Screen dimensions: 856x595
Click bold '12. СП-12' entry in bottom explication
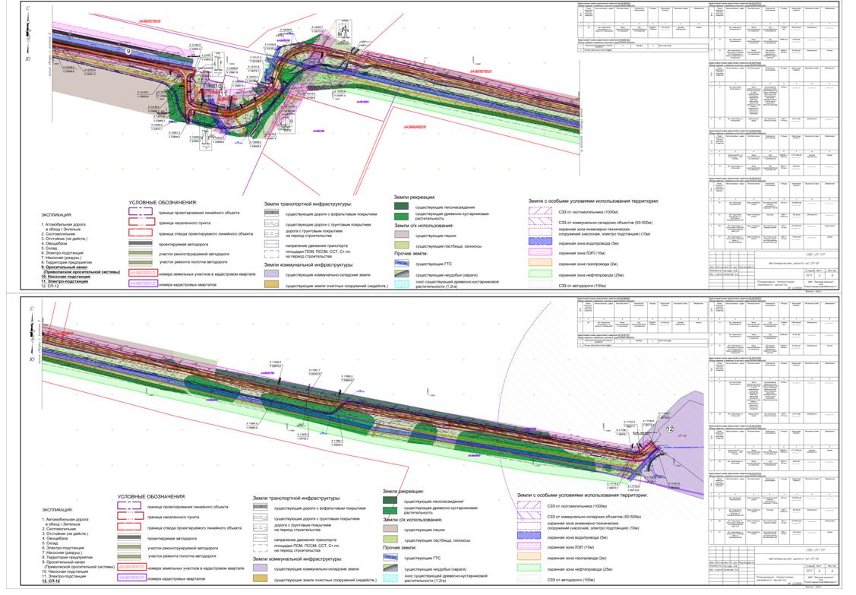point(51,581)
